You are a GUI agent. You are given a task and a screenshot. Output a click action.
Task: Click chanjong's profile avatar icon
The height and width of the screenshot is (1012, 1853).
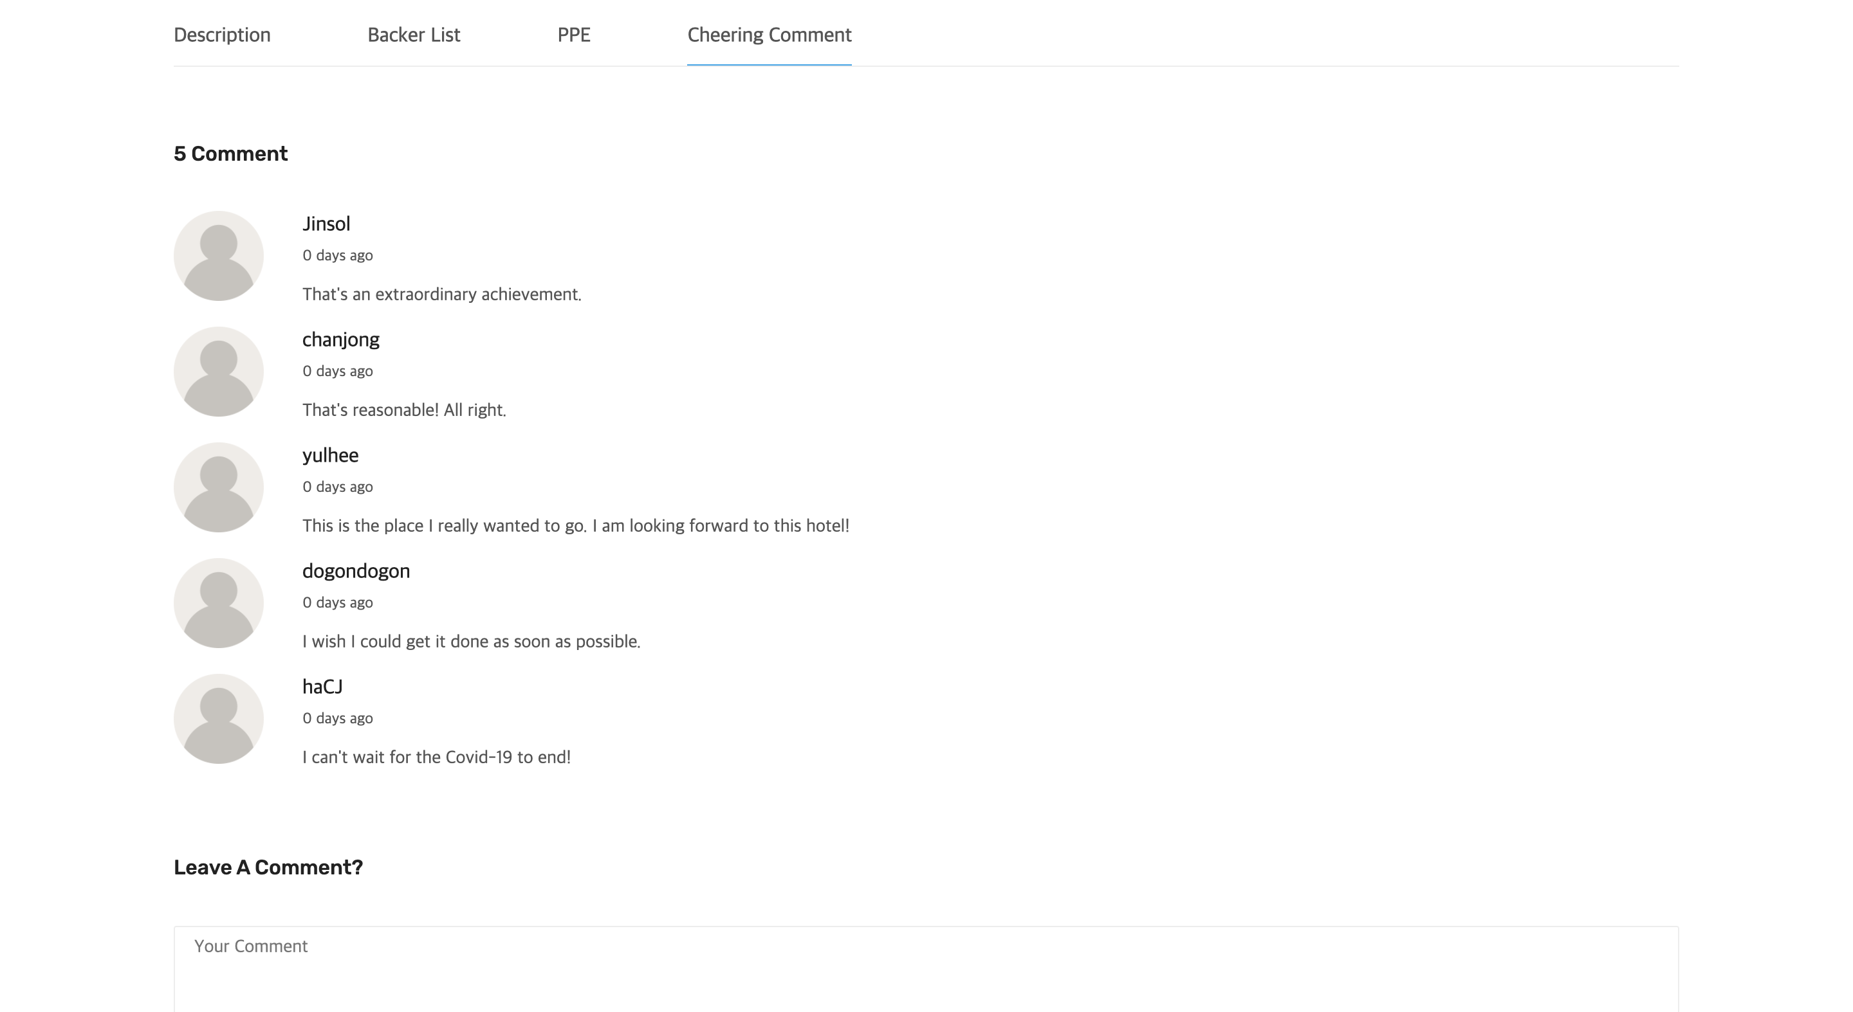coord(218,372)
